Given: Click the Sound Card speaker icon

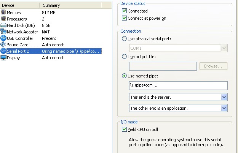Looking at the screenshot, I should point(3,45).
